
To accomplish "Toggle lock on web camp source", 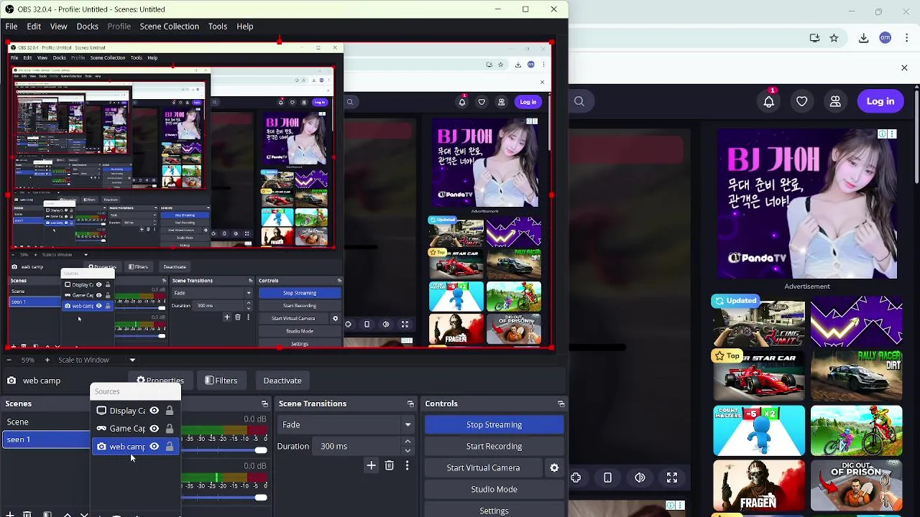I will pyautogui.click(x=170, y=447).
